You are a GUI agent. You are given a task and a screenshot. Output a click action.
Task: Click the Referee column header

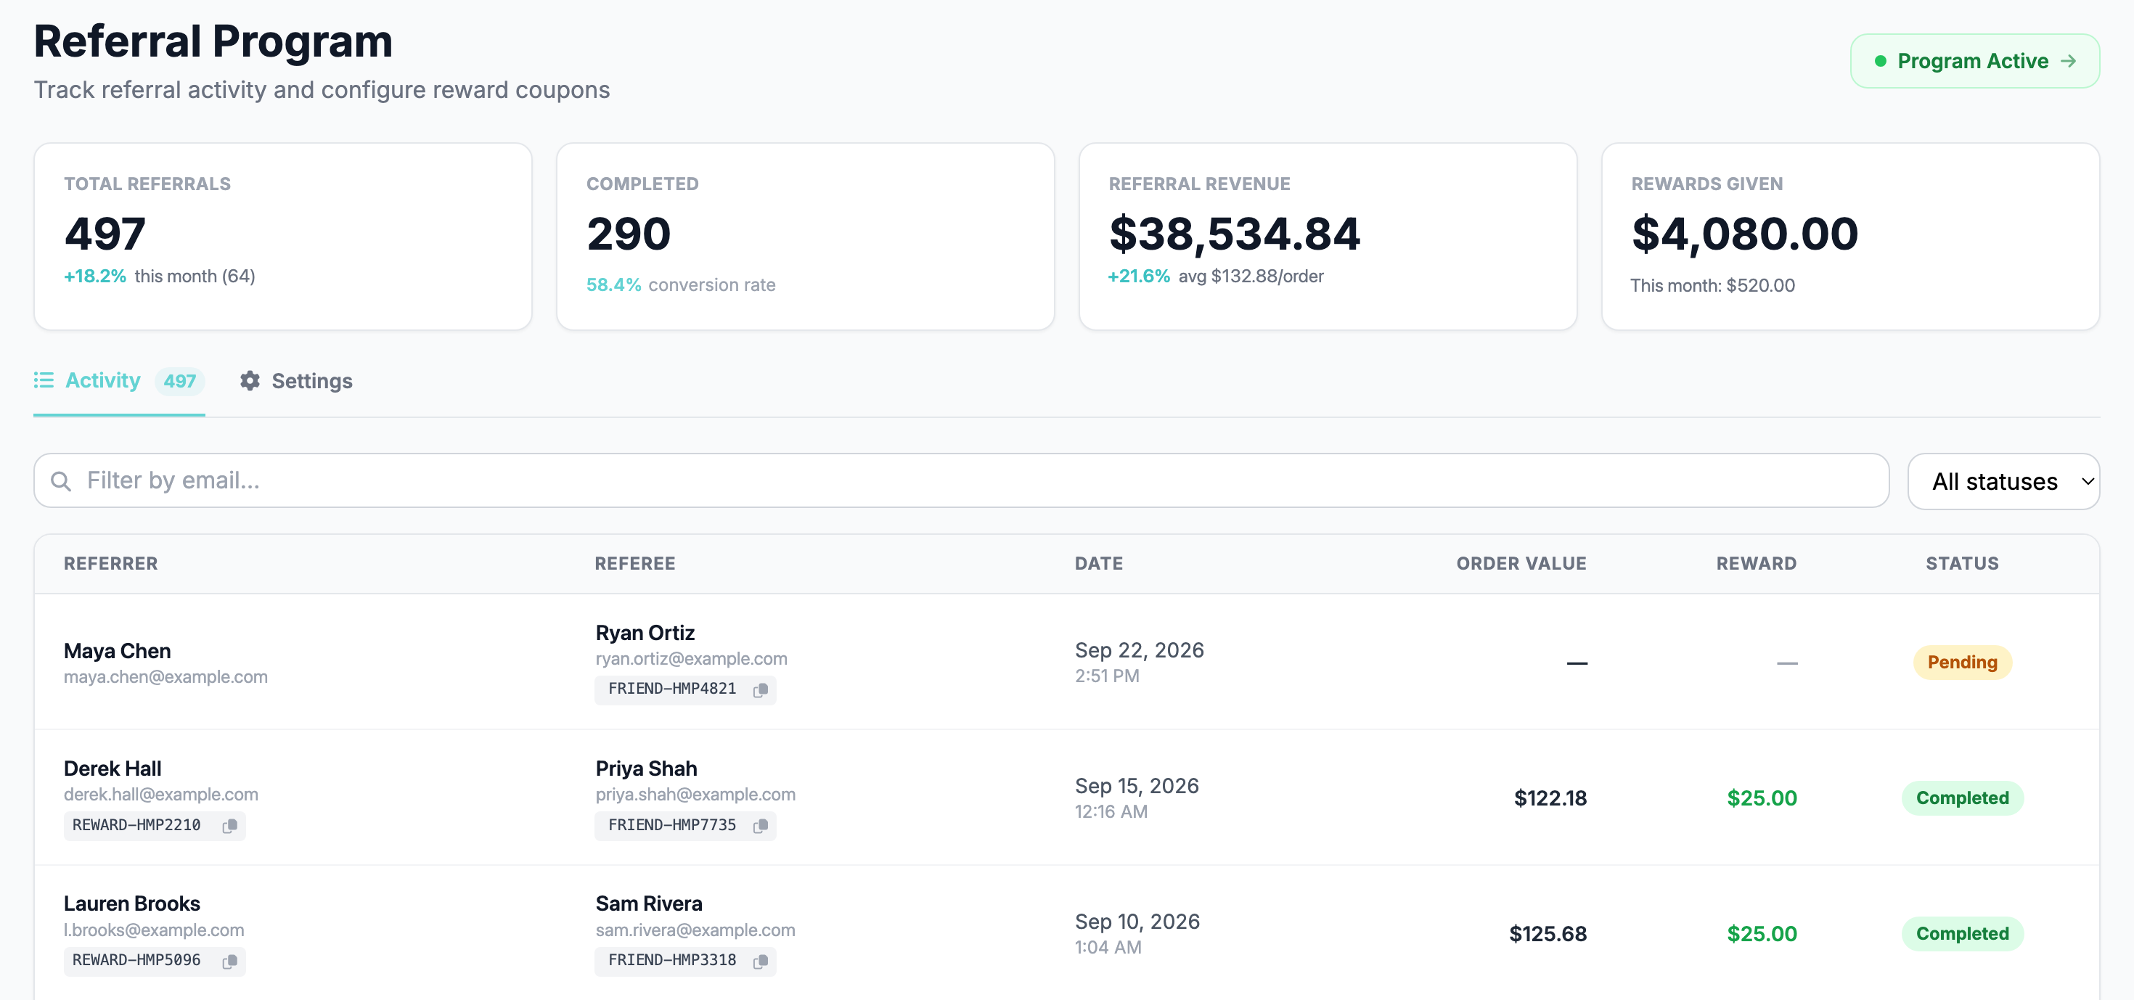click(x=634, y=563)
